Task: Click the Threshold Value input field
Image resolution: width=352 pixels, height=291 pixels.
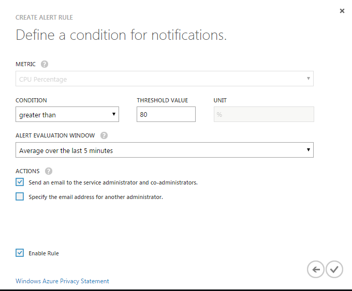Action: pyautogui.click(x=166, y=115)
